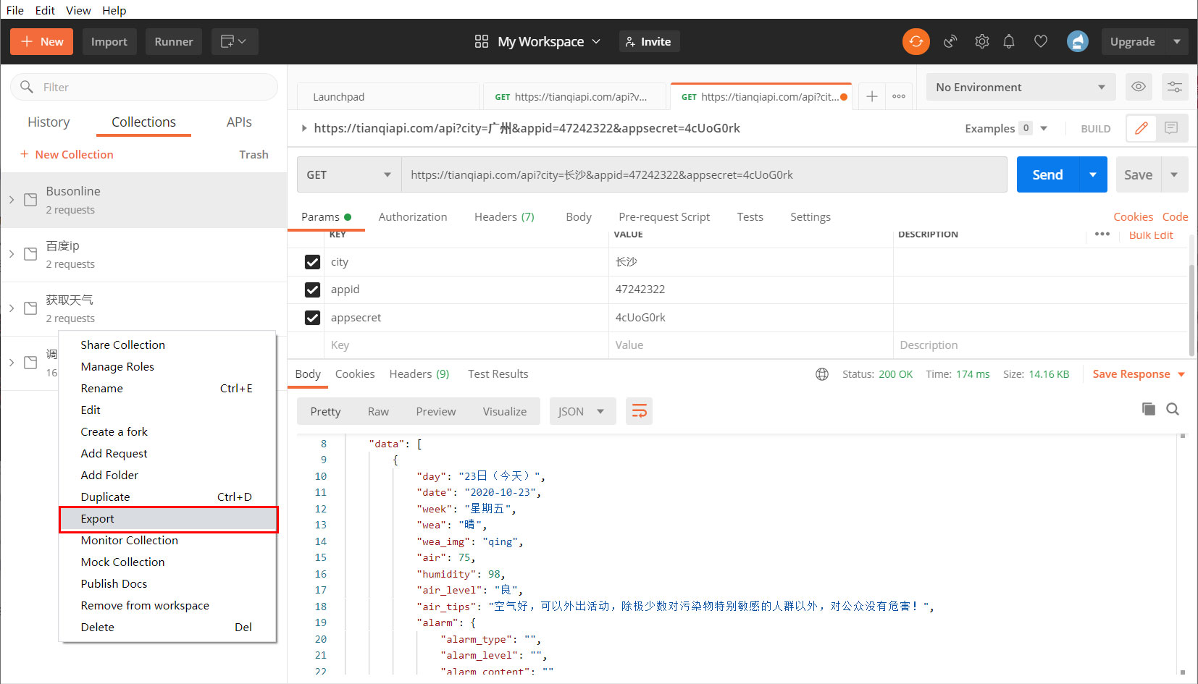Viewport: 1198px width, 684px height.
Task: Click the workspace grid icon
Action: tap(482, 41)
